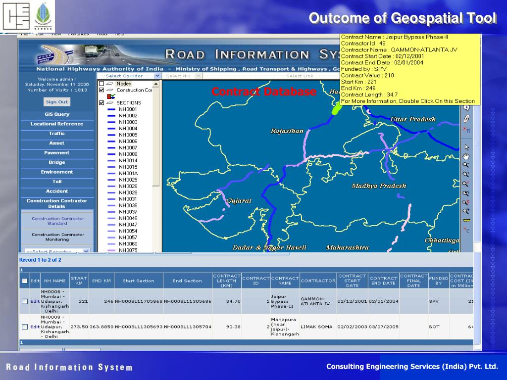Activate the hand pan tool
507x380 pixels.
466,157
